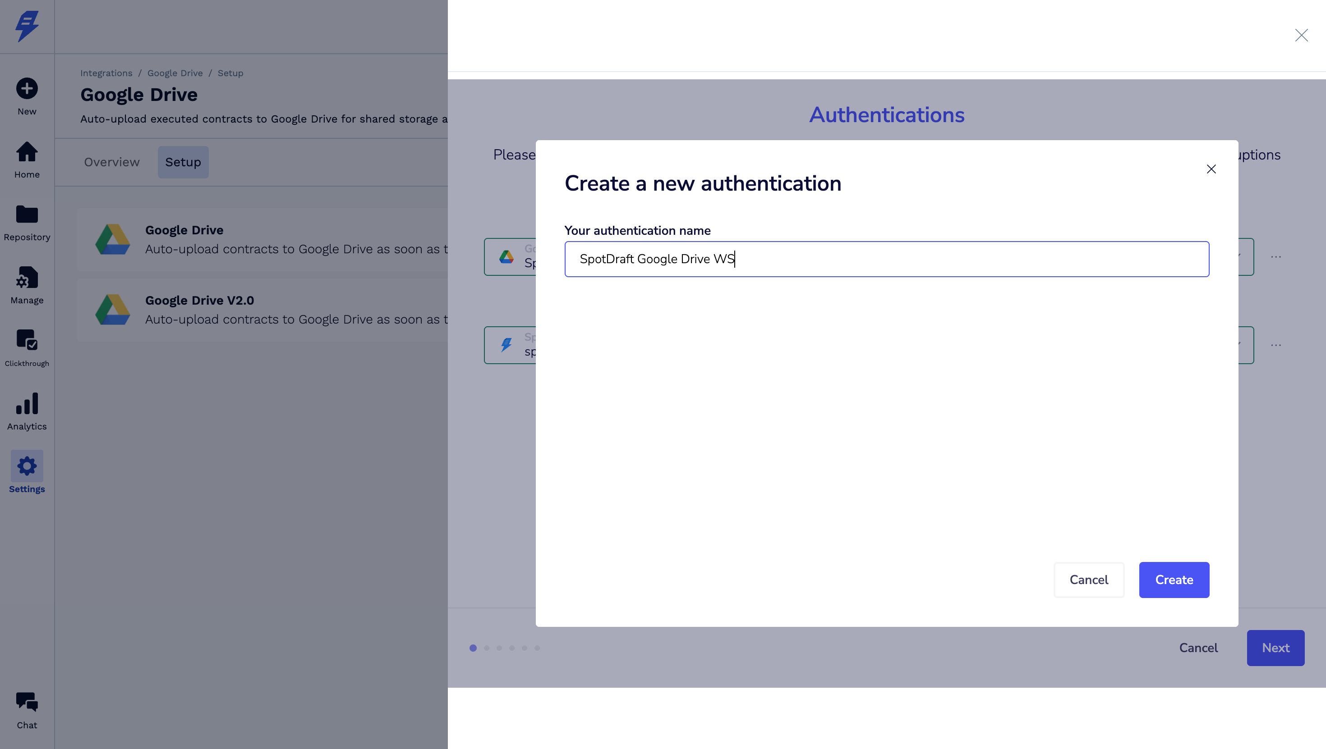Viewport: 1326px width, 749px height.
Task: Click Google Drive breadcrumb link
Action: [x=175, y=73]
